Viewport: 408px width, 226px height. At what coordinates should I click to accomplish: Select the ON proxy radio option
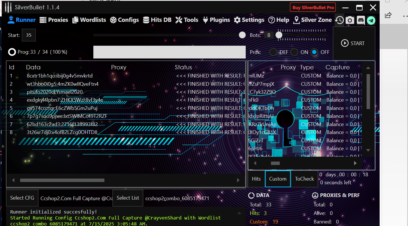click(x=294, y=52)
